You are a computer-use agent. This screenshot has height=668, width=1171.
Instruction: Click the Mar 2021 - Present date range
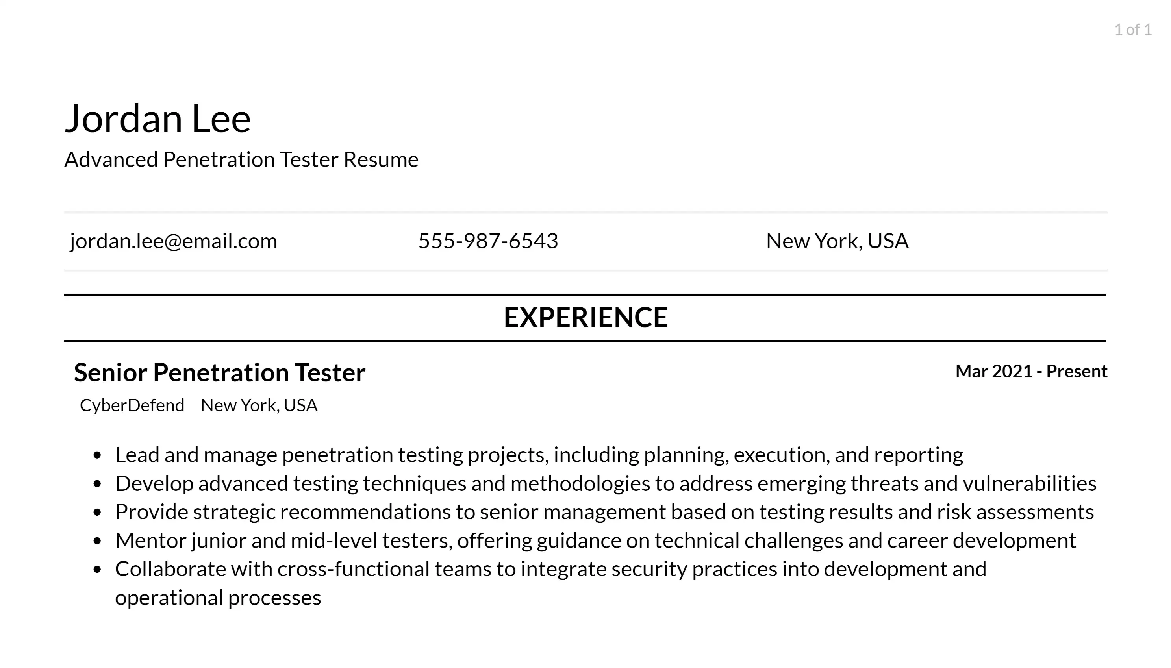click(x=1031, y=370)
